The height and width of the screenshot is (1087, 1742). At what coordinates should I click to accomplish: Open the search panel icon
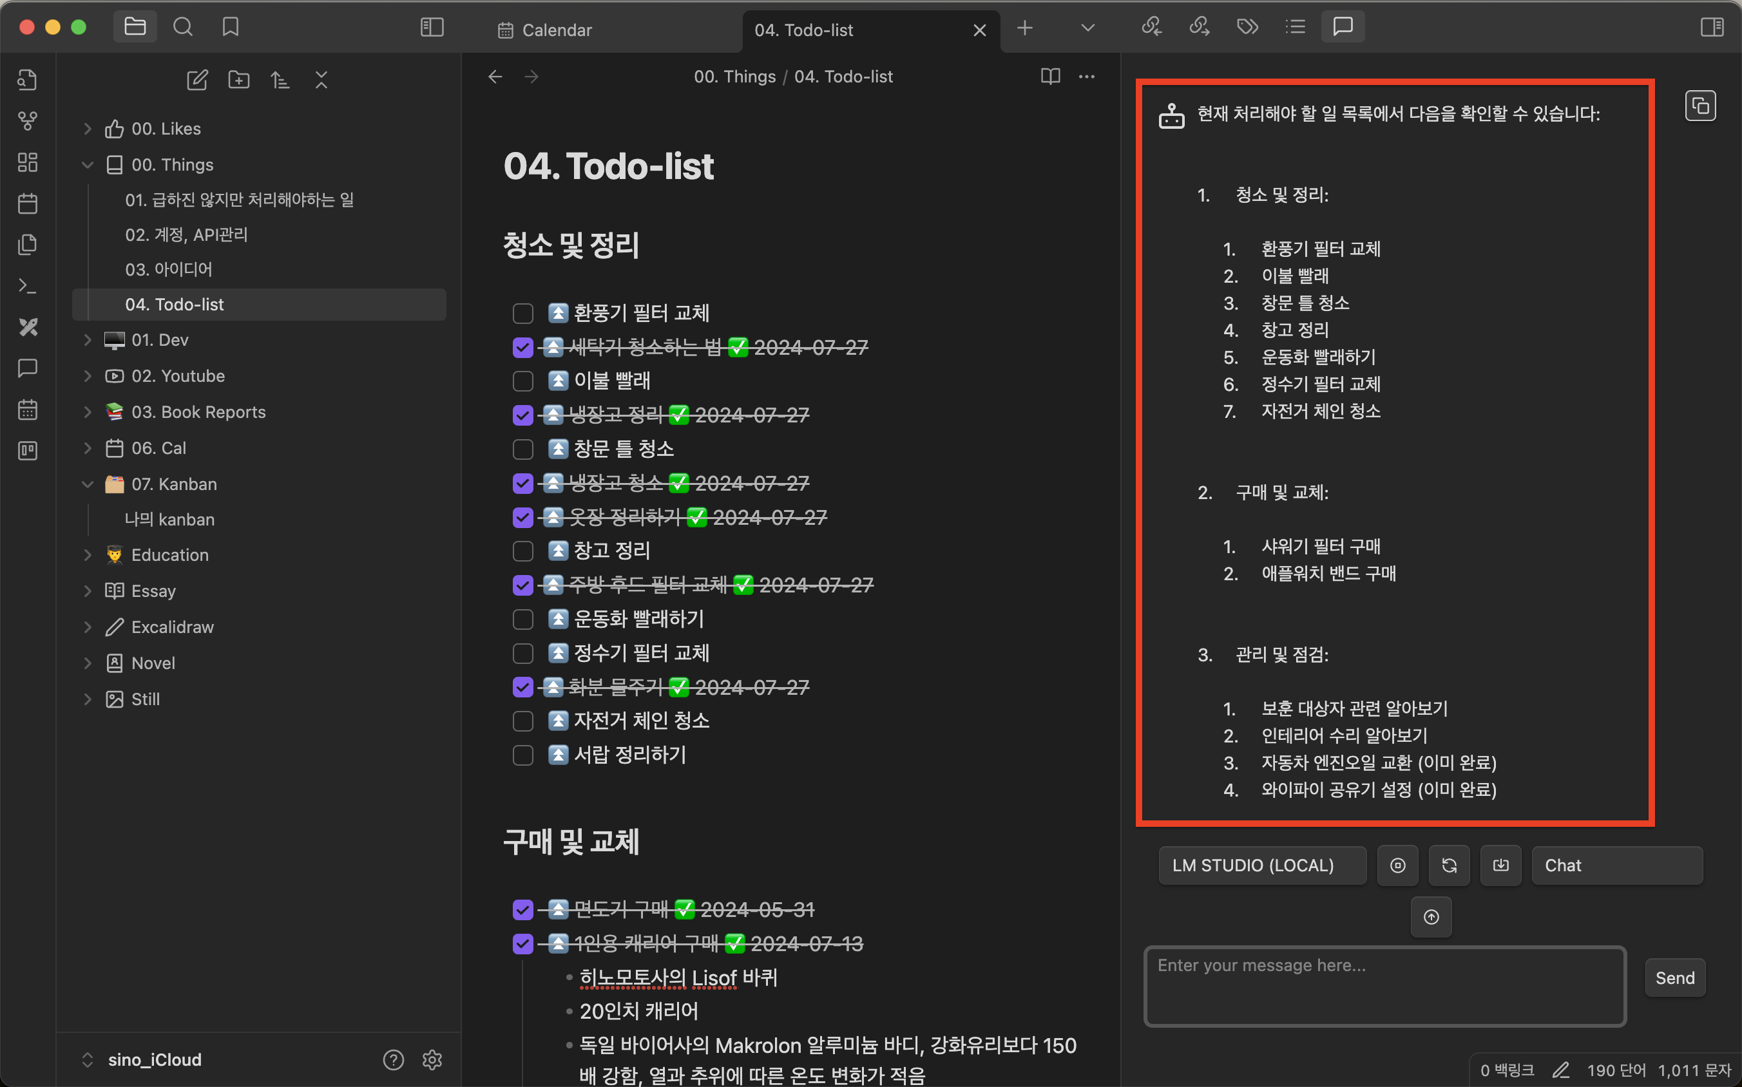[183, 27]
